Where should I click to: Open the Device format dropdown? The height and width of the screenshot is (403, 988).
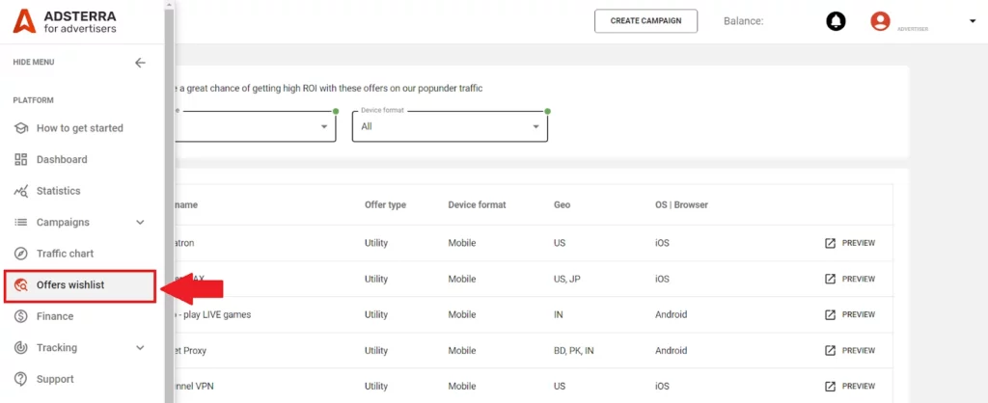tap(450, 126)
